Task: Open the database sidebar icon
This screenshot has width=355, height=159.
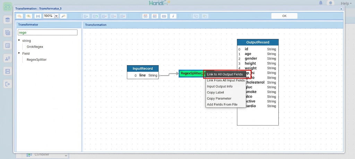Action: tap(8, 20)
